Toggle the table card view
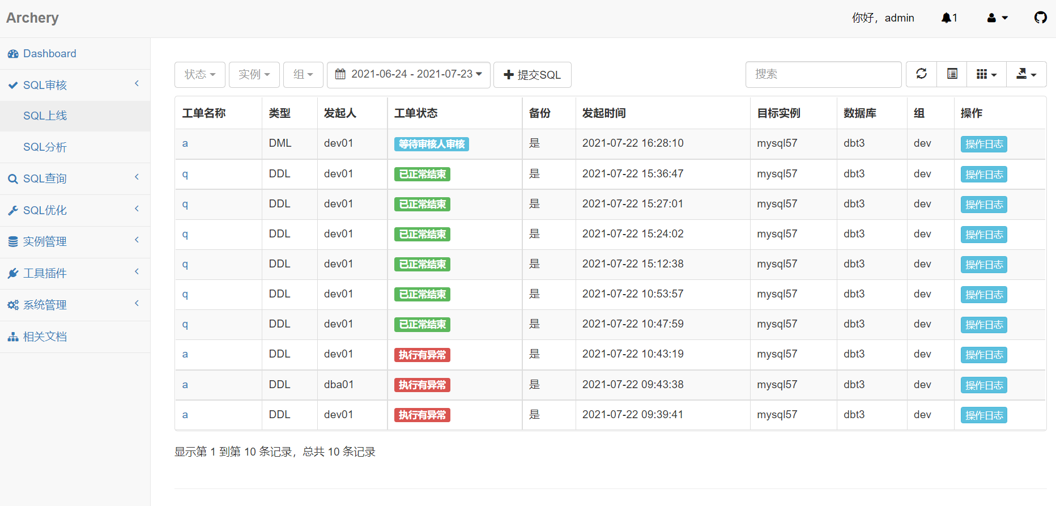The image size is (1056, 506). (952, 74)
